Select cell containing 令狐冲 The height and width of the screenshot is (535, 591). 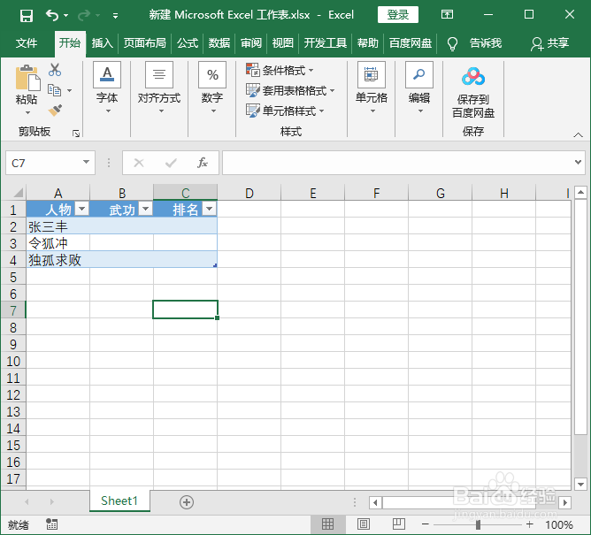[58, 243]
